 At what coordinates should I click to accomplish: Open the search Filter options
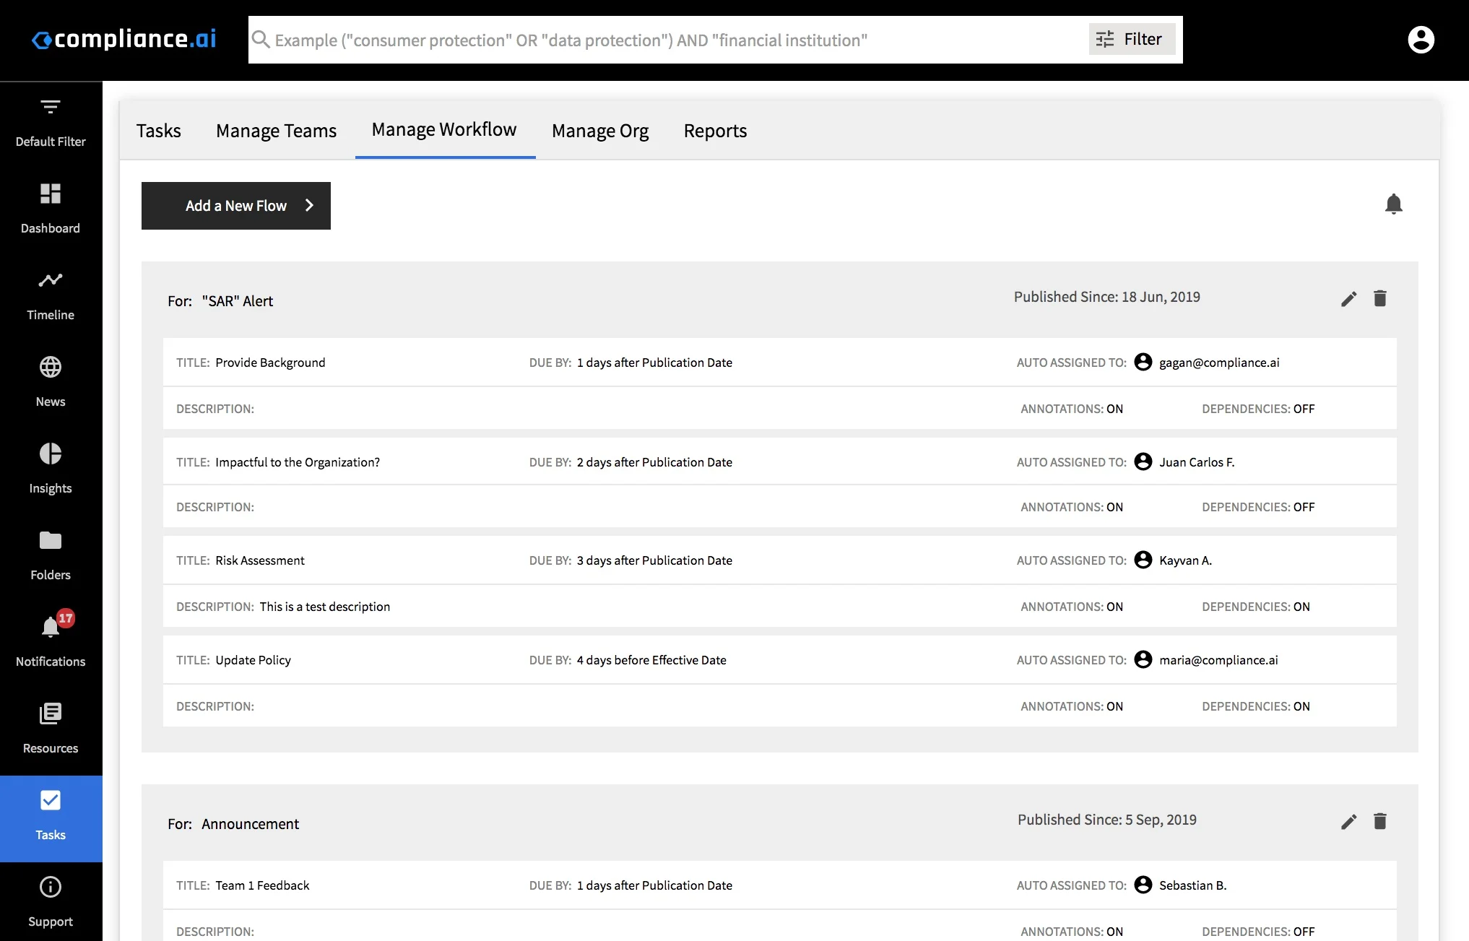point(1131,39)
